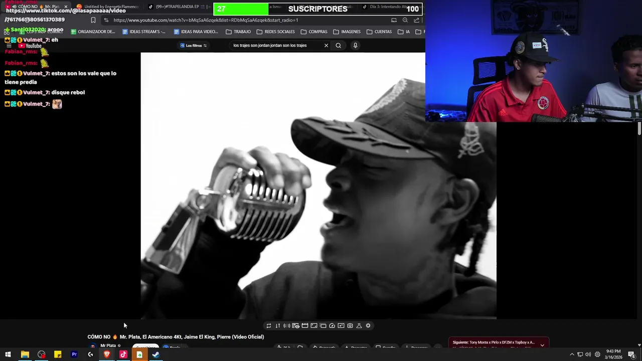The width and height of the screenshot is (642, 361).
Task: Click the share icon in address bar
Action: click(416, 20)
